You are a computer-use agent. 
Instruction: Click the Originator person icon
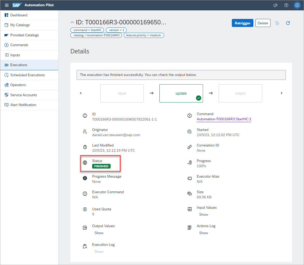coord(85,131)
